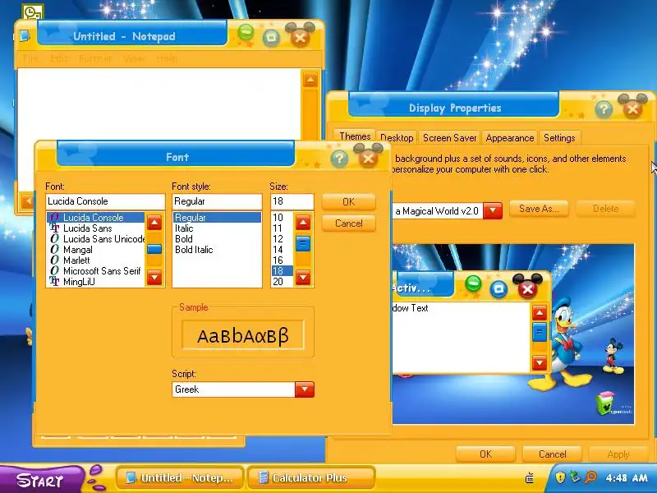Click the Size input field

292,201
